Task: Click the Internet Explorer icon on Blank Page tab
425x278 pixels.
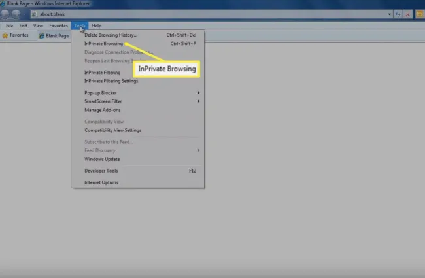Action: click(x=41, y=36)
